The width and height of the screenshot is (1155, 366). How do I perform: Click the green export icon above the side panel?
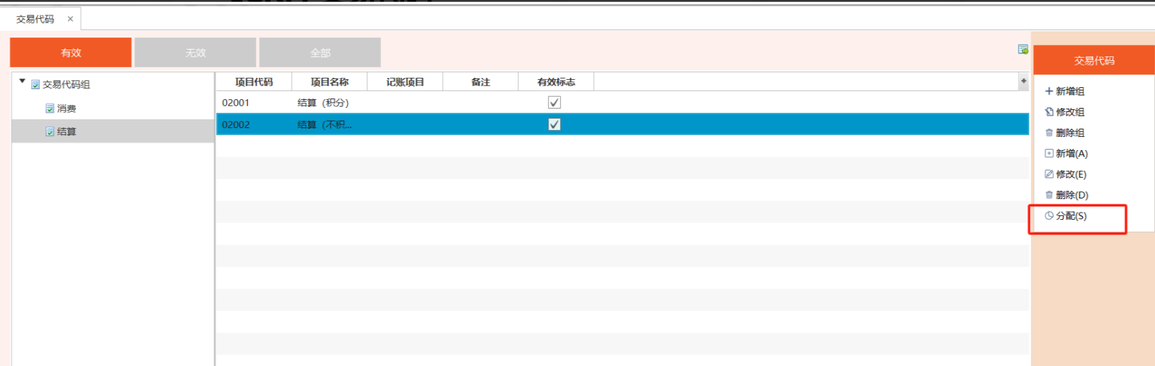coord(1023,49)
